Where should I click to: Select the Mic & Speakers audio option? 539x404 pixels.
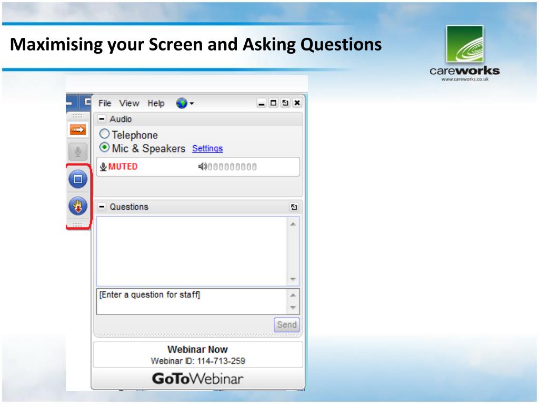click(105, 147)
